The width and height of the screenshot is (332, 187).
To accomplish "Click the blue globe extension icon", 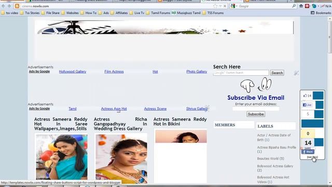I will 314,6.
